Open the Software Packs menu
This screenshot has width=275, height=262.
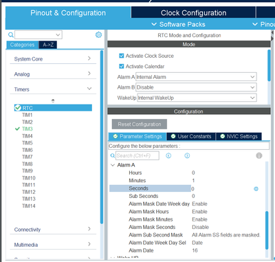178,24
